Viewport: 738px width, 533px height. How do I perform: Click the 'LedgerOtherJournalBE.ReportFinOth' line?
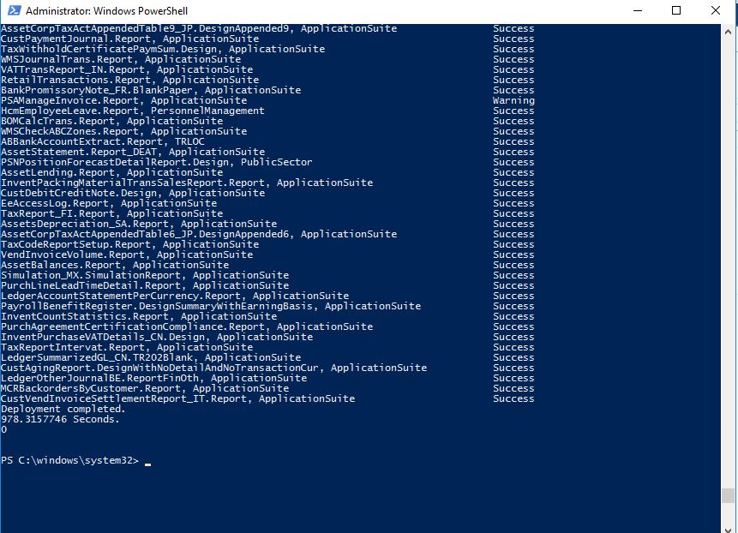point(154,378)
